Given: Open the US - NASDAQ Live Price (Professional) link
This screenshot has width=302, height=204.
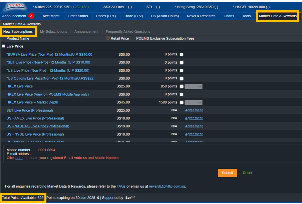Looking at the screenshot, I should (x=38, y=126).
